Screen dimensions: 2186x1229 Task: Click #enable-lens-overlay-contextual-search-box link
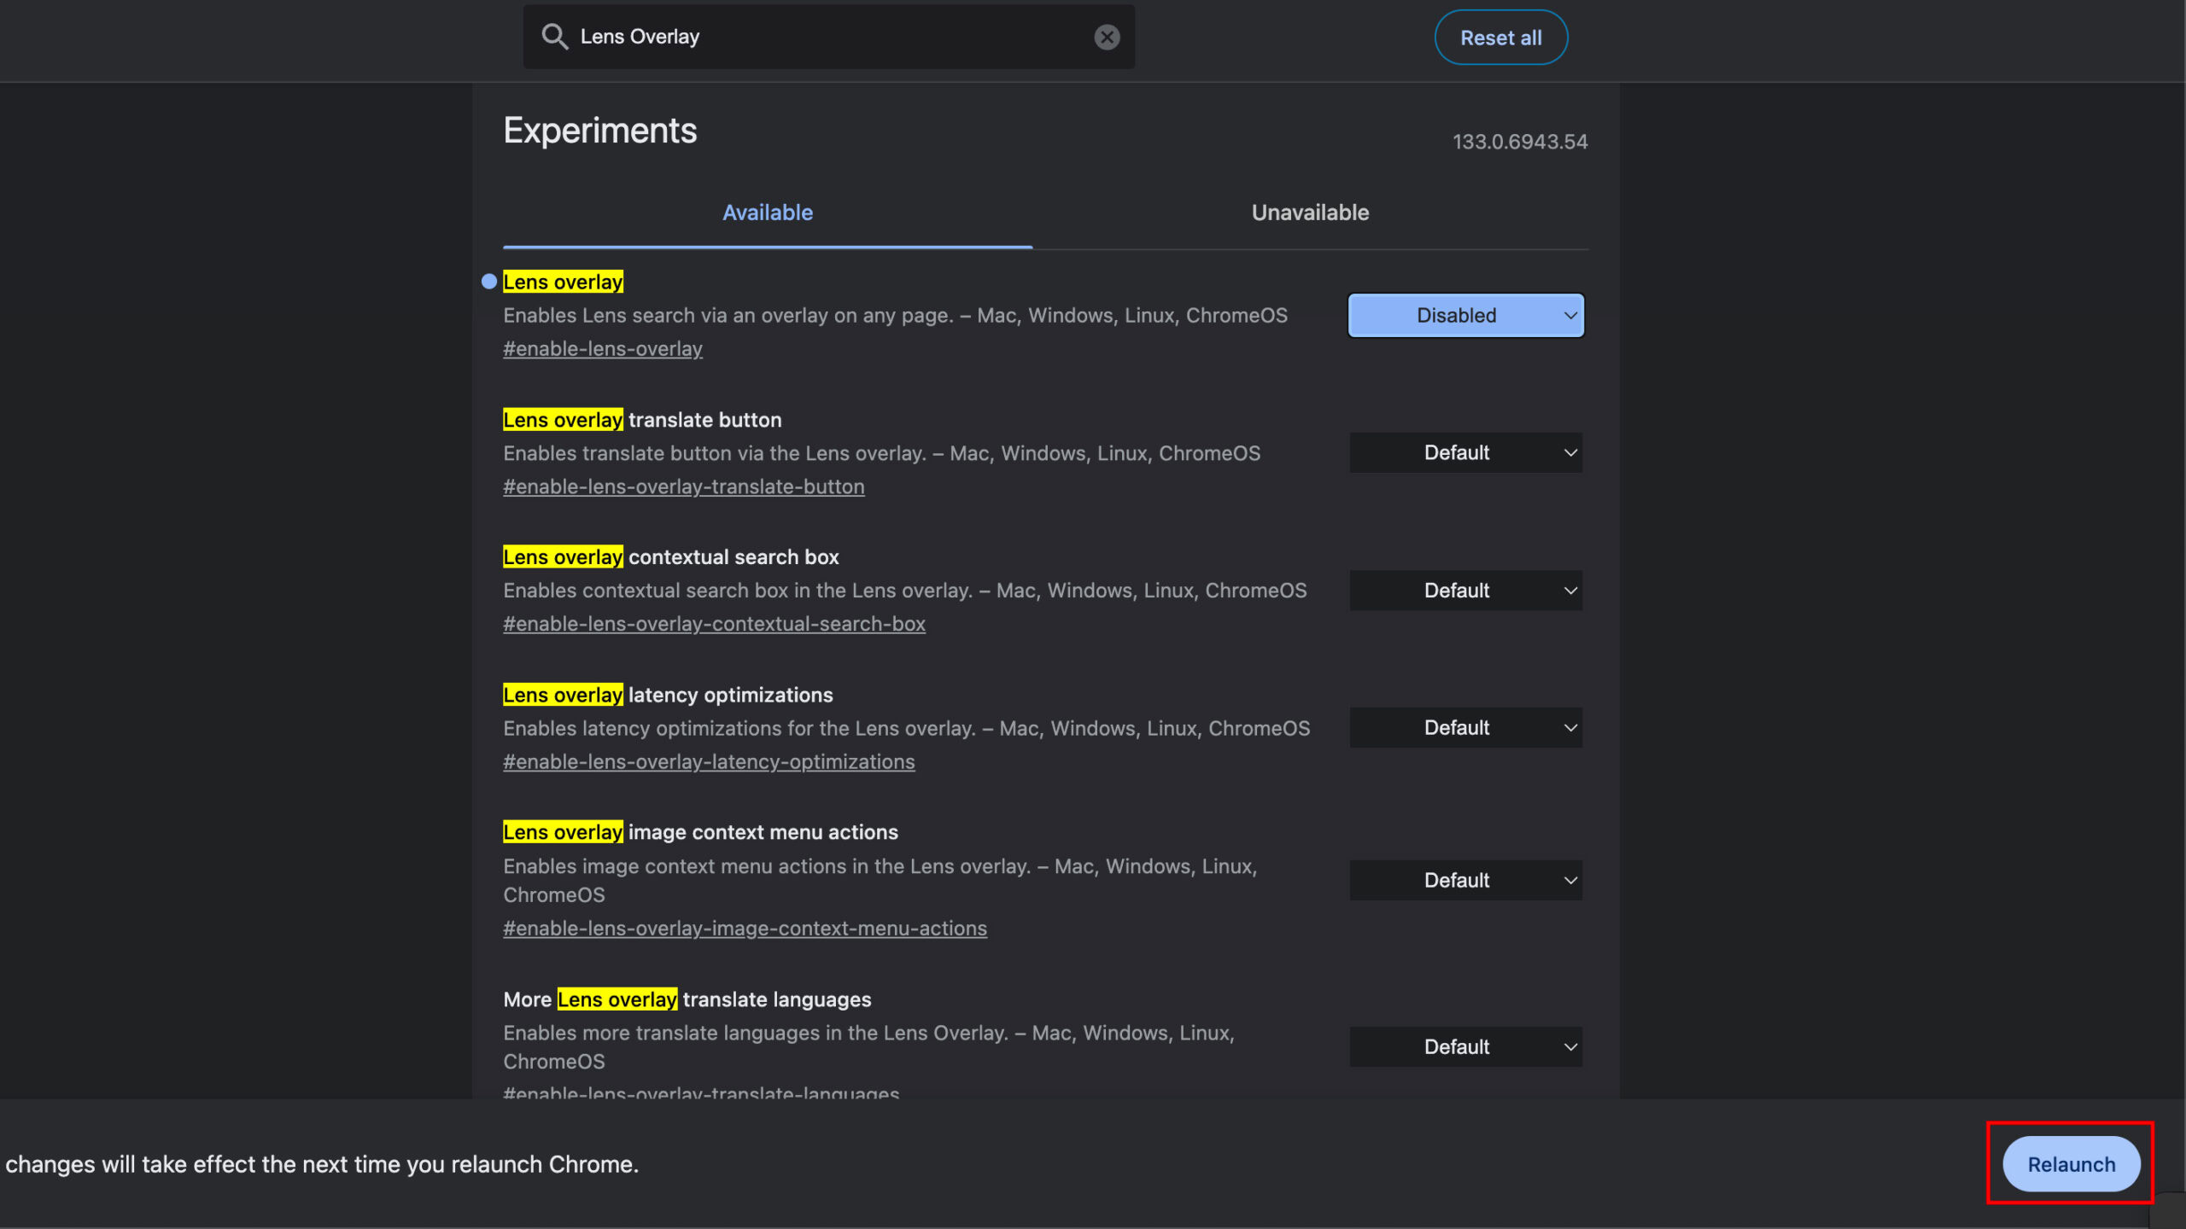pyautogui.click(x=714, y=624)
